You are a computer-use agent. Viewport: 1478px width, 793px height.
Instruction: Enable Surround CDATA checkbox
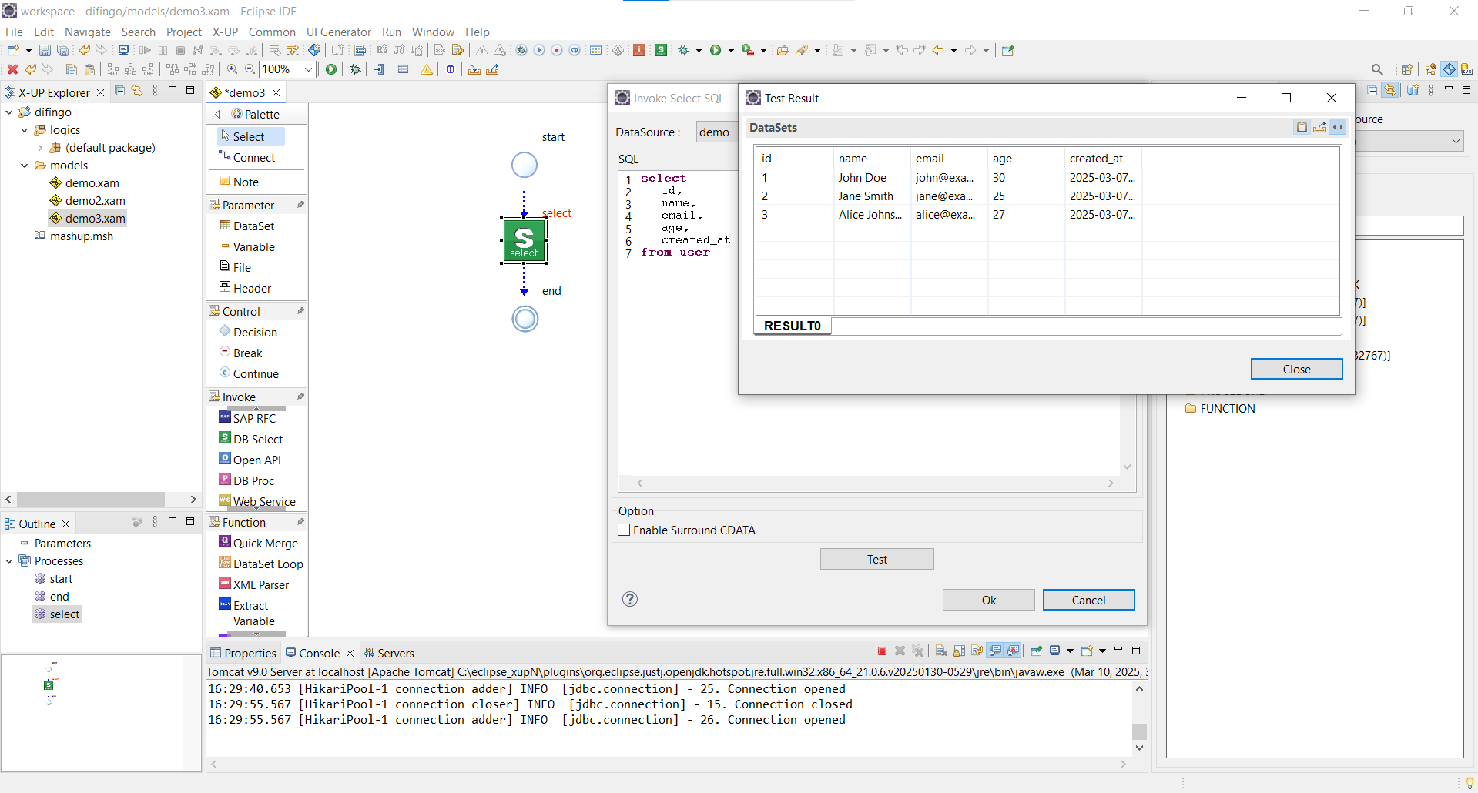click(x=625, y=530)
